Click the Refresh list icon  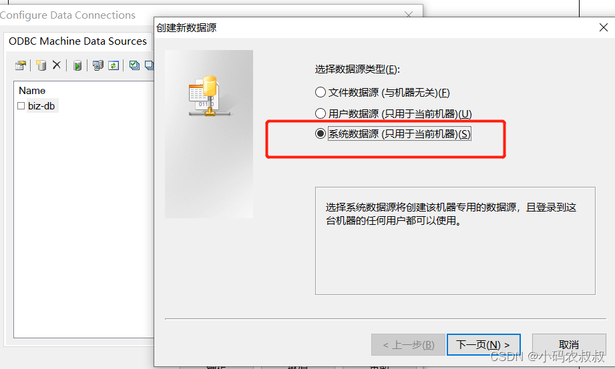point(114,65)
